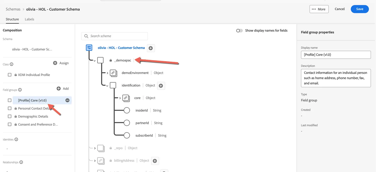Open the More options menu
This screenshot has height=172, width=376.
319,9
